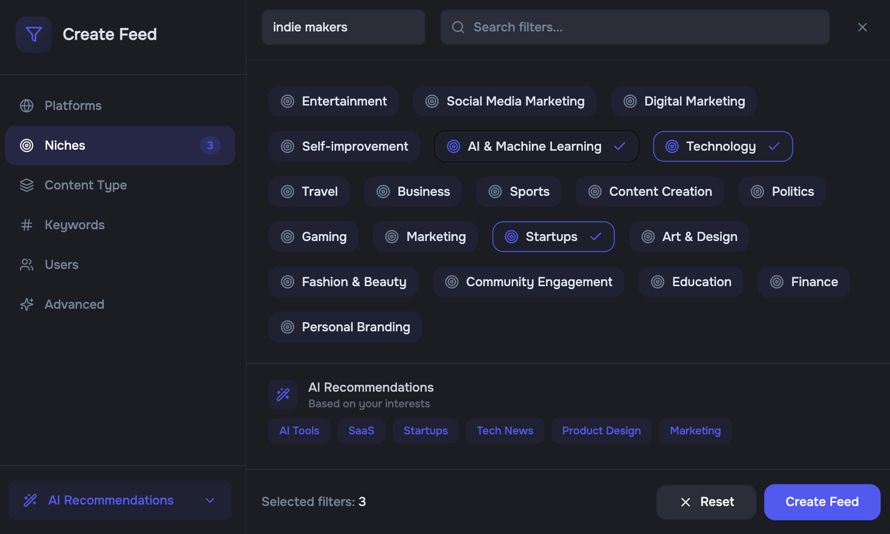
Task: Switch to the Keywords section
Action: point(75,225)
